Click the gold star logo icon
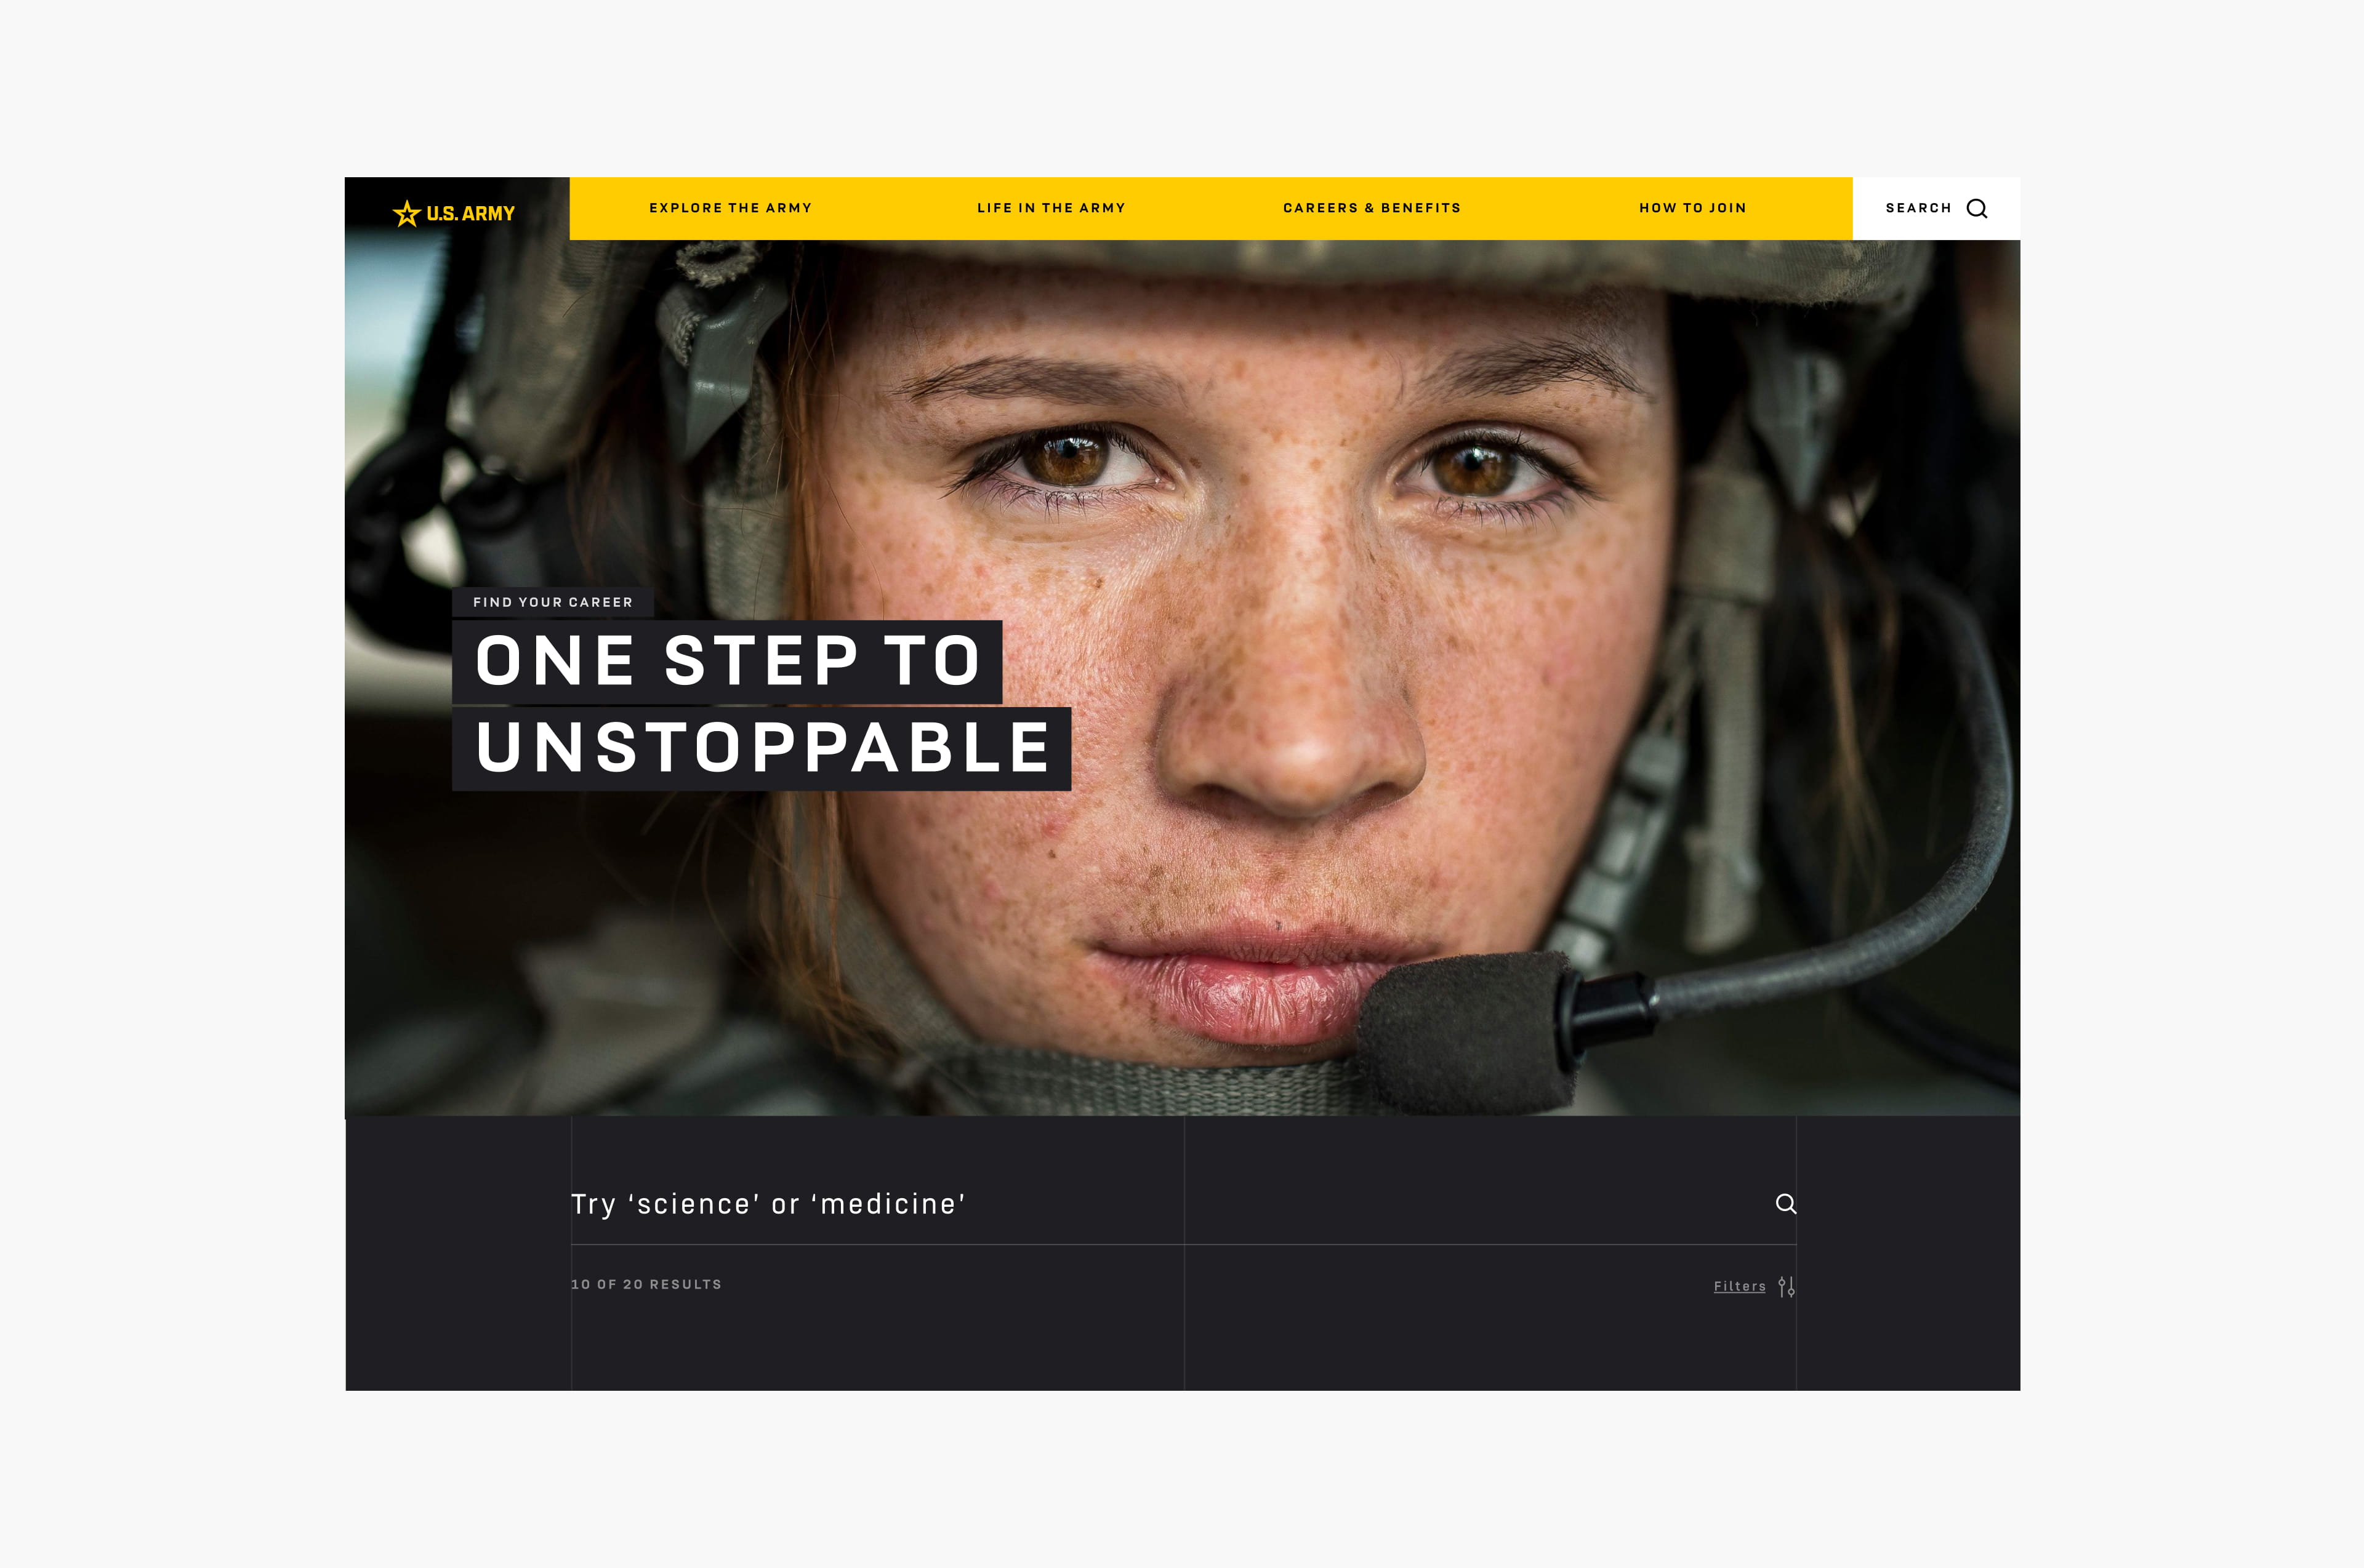The image size is (2364, 1568). coord(406,213)
